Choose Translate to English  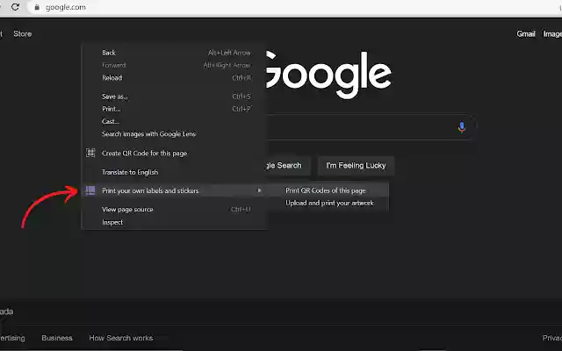(175, 172)
